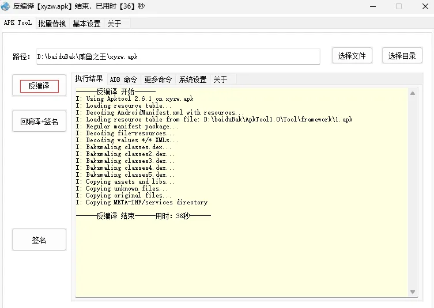Screen dimensions: 434x308
Task: Switch to the APK Tool main tab
Action: pos(18,23)
